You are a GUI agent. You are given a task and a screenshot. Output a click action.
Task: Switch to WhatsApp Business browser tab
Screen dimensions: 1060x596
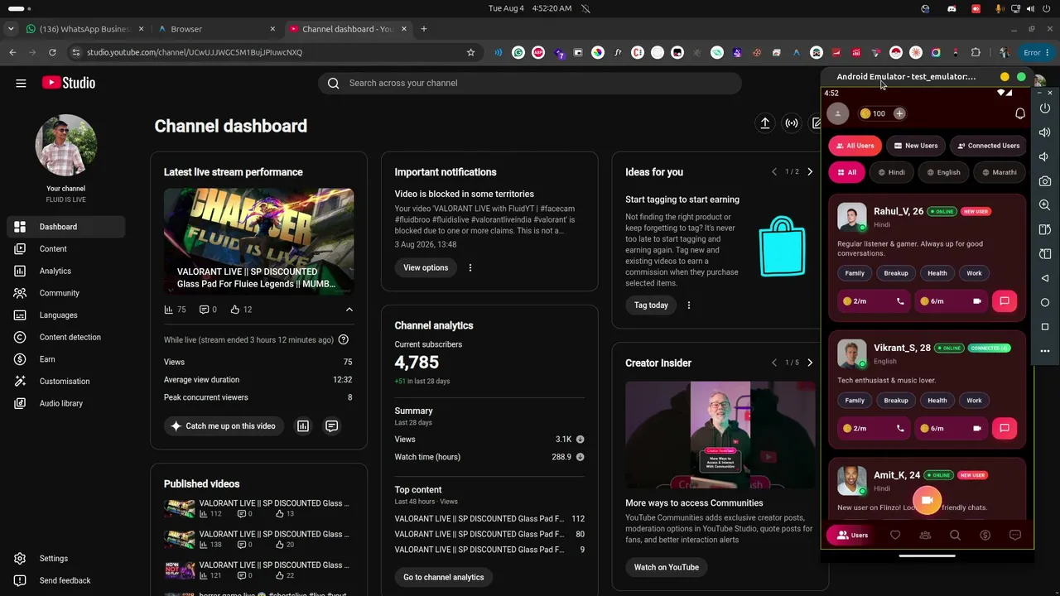pos(85,29)
